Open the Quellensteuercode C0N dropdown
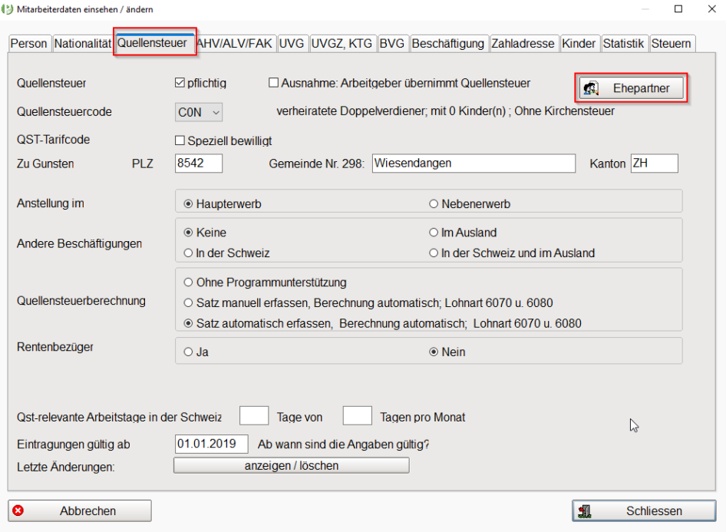 pos(199,112)
